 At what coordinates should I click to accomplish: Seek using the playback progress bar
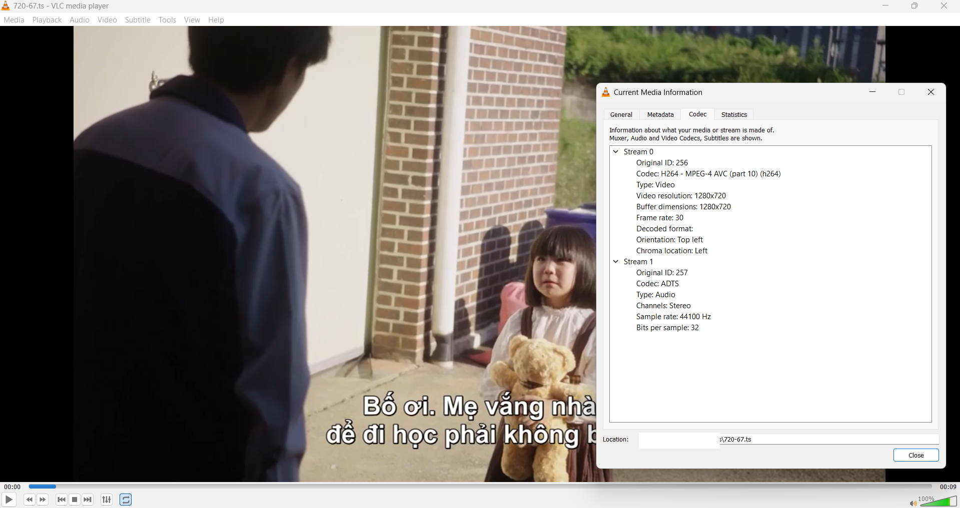pos(480,486)
